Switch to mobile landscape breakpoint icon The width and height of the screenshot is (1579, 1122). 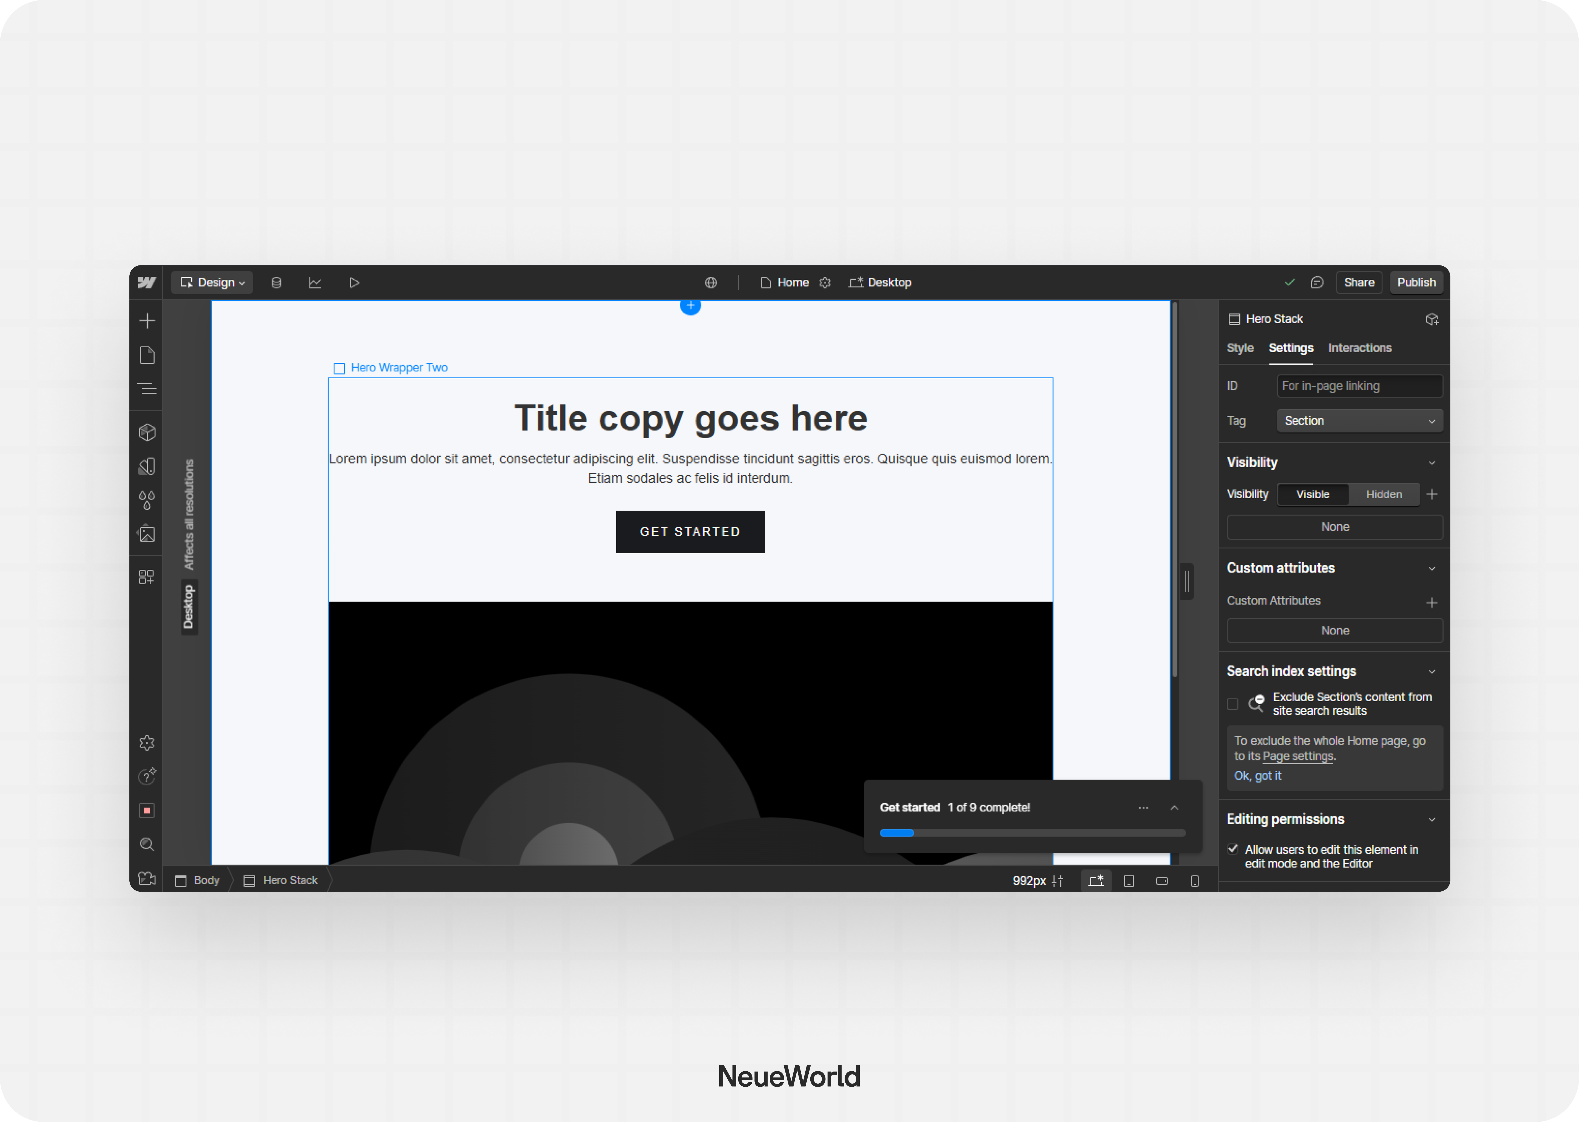(1162, 881)
